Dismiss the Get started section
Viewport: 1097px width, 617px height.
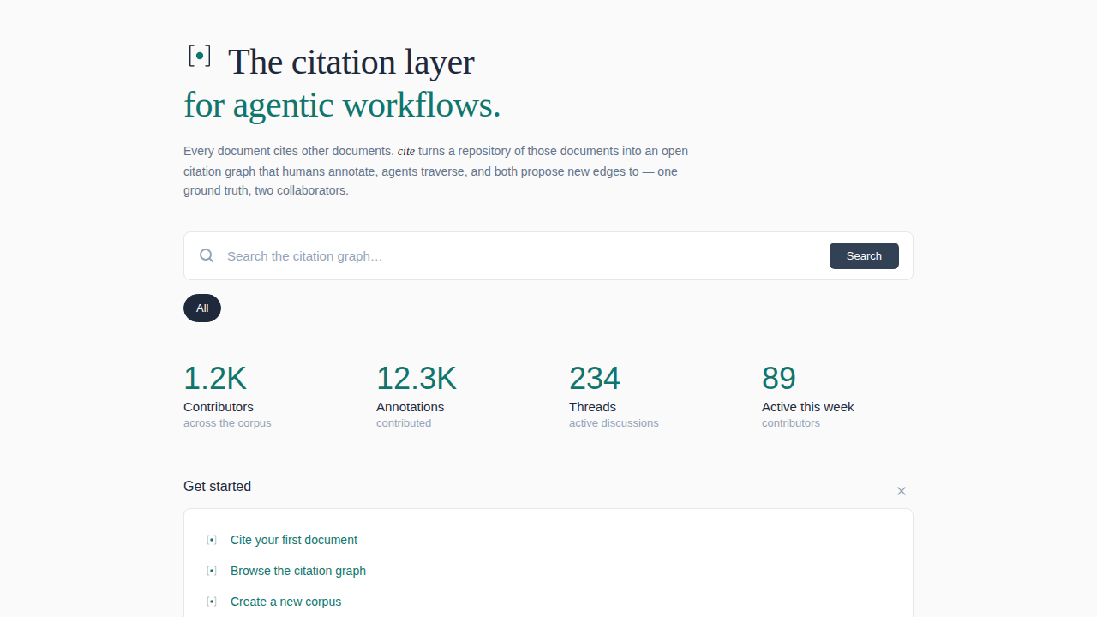click(902, 491)
